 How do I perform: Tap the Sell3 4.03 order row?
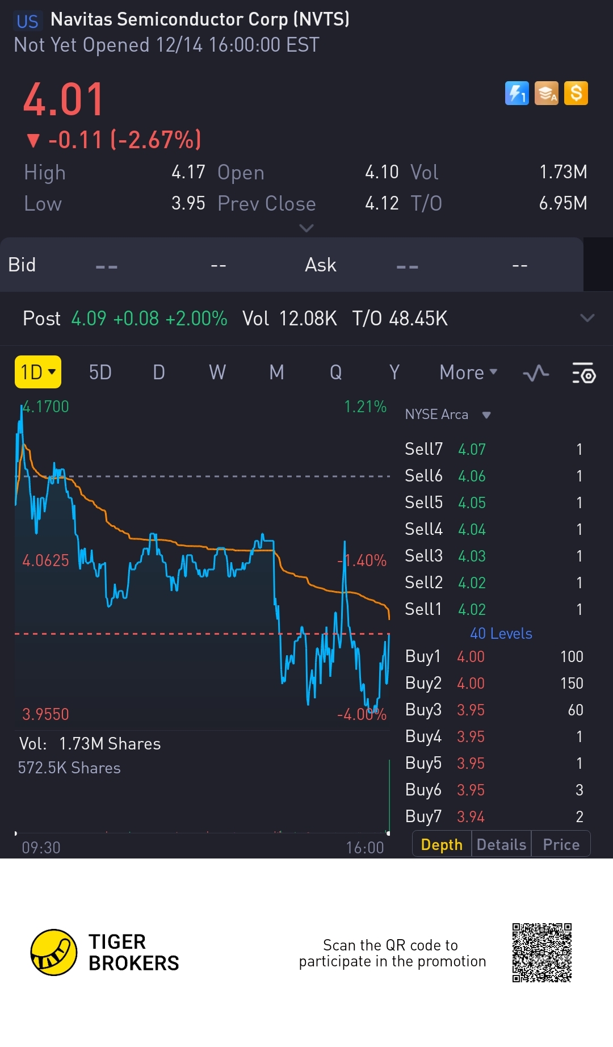click(x=494, y=556)
